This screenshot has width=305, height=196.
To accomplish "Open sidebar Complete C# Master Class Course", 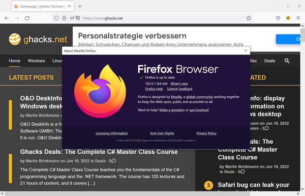I will (248, 153).
